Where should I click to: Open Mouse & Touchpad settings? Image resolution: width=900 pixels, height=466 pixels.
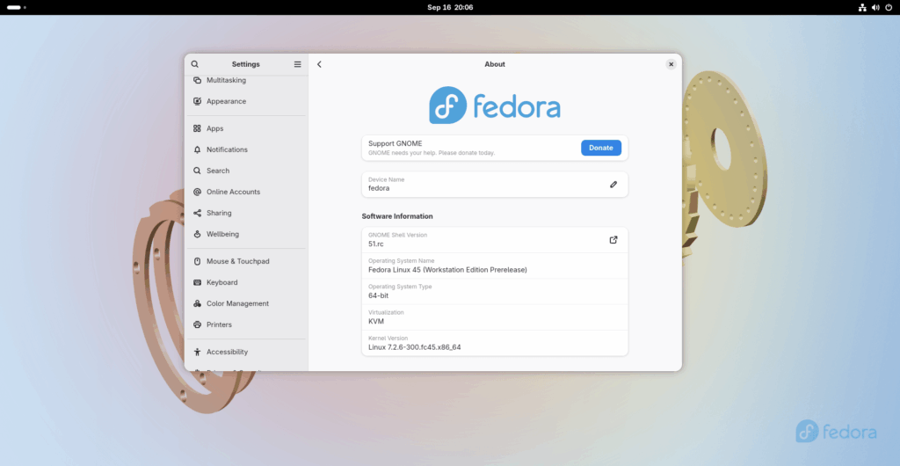pyautogui.click(x=247, y=261)
